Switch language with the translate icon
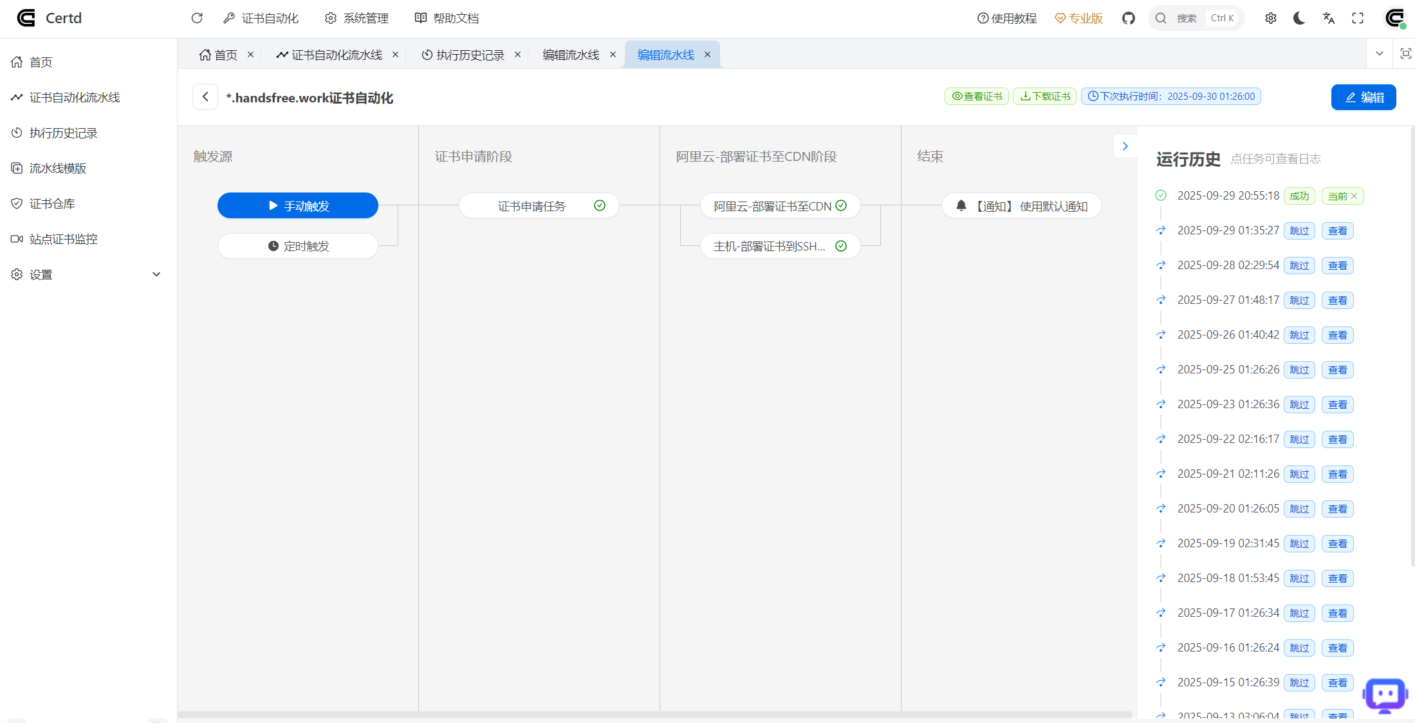The image size is (1415, 723). (x=1329, y=18)
